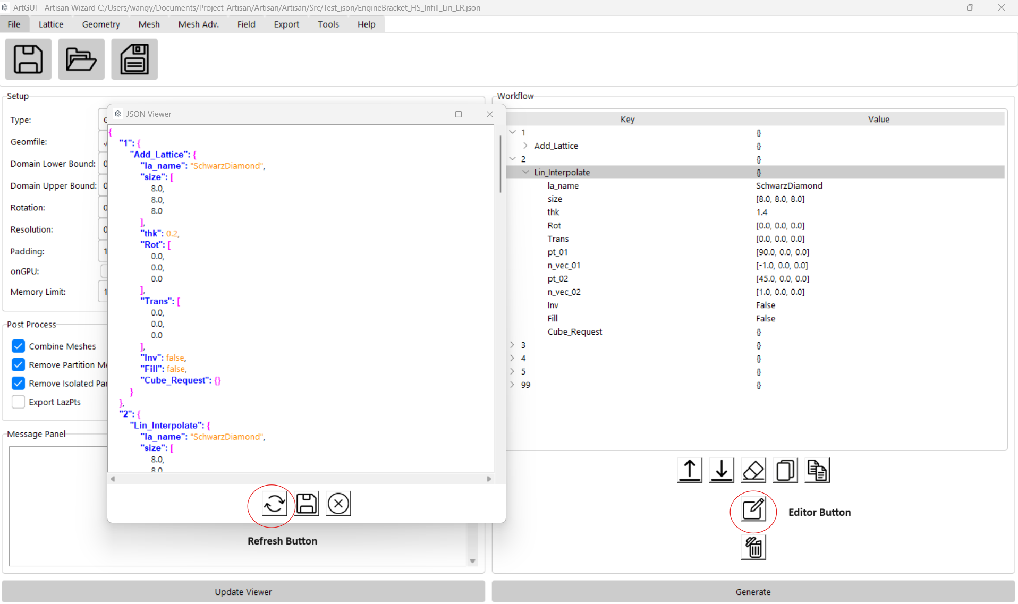Image resolution: width=1018 pixels, height=604 pixels.
Task: Click "SchwarzDiamond" under Add_Lattice in JSON text
Action: pos(227,166)
